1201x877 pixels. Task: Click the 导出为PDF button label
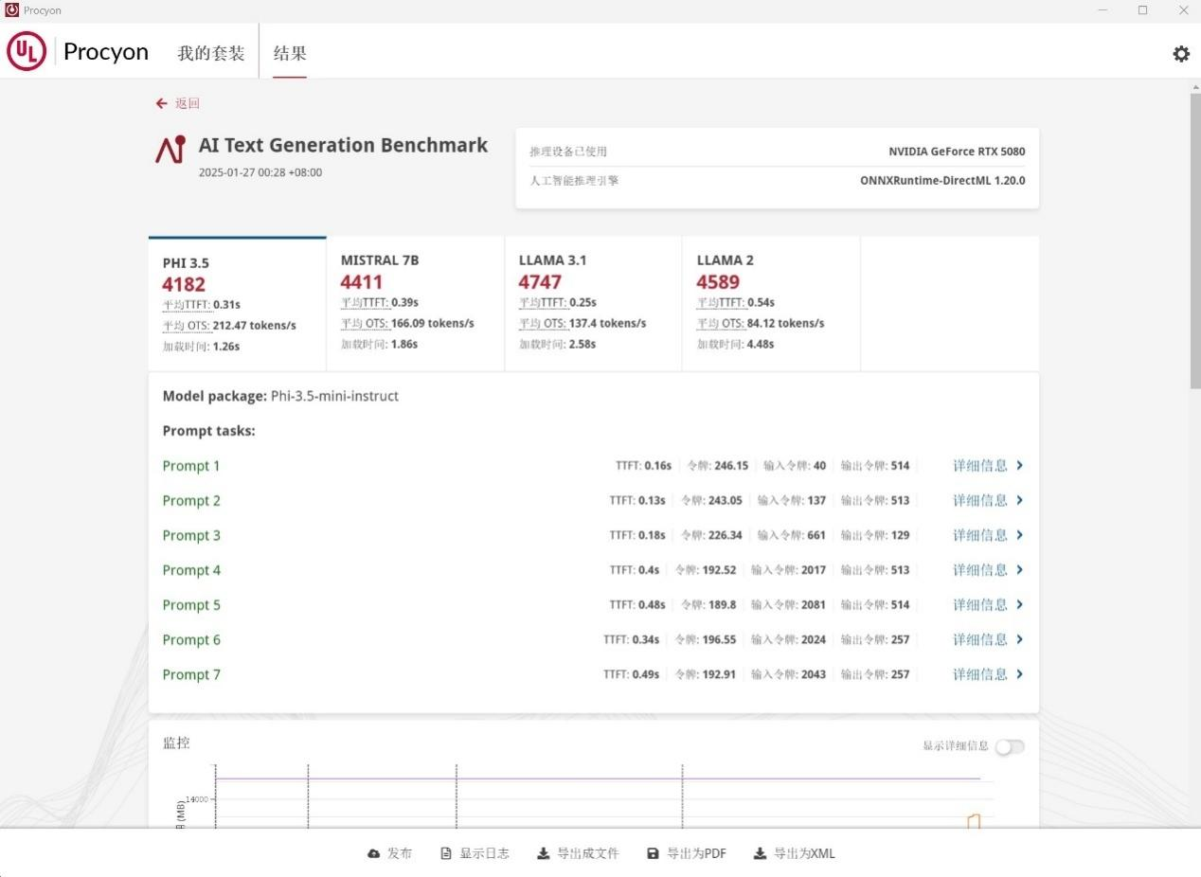pyautogui.click(x=696, y=853)
